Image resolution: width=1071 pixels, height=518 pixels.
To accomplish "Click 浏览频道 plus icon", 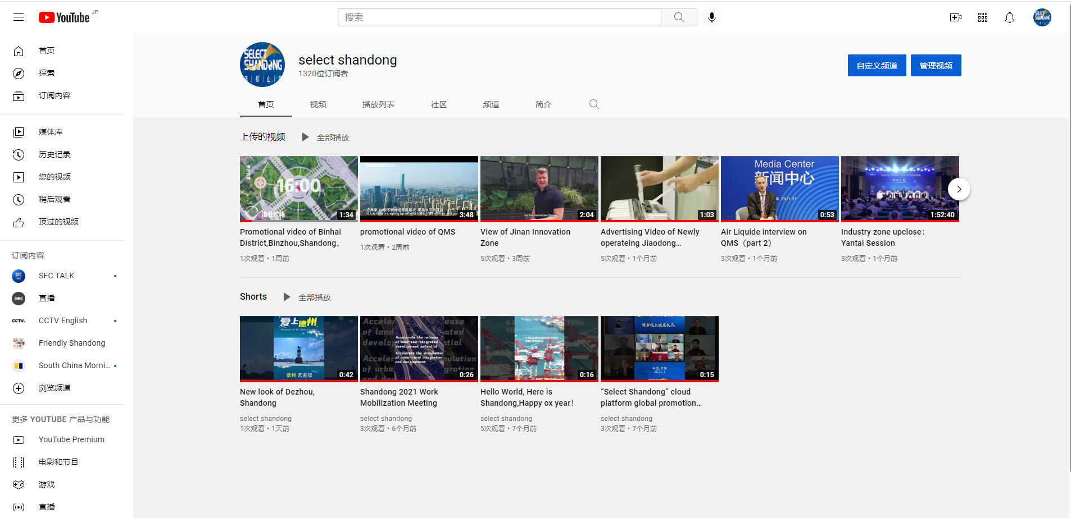I will (x=19, y=388).
